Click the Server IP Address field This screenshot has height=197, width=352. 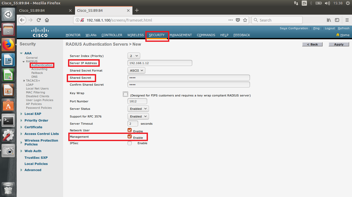[x=160, y=63]
